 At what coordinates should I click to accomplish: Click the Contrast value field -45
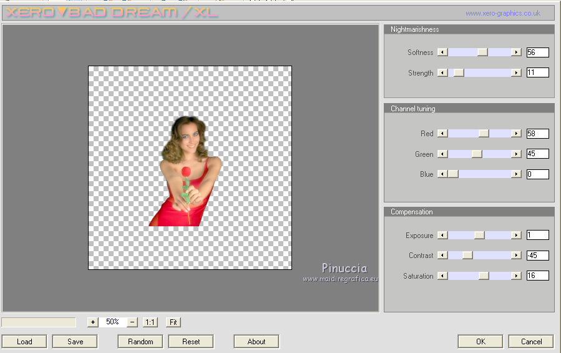(537, 255)
